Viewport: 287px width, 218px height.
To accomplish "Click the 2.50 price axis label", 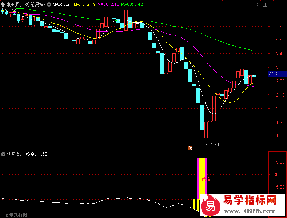I will (x=280, y=40).
